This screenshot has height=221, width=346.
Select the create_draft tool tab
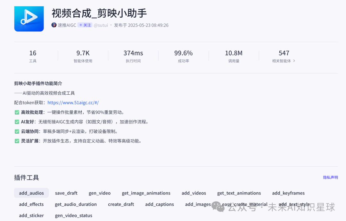[x=121, y=204]
